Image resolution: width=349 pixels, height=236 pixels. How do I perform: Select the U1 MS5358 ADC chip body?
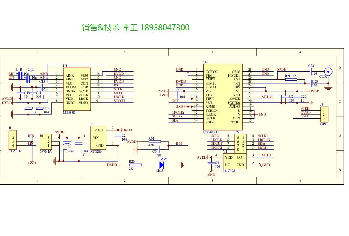pyautogui.click(x=77, y=89)
